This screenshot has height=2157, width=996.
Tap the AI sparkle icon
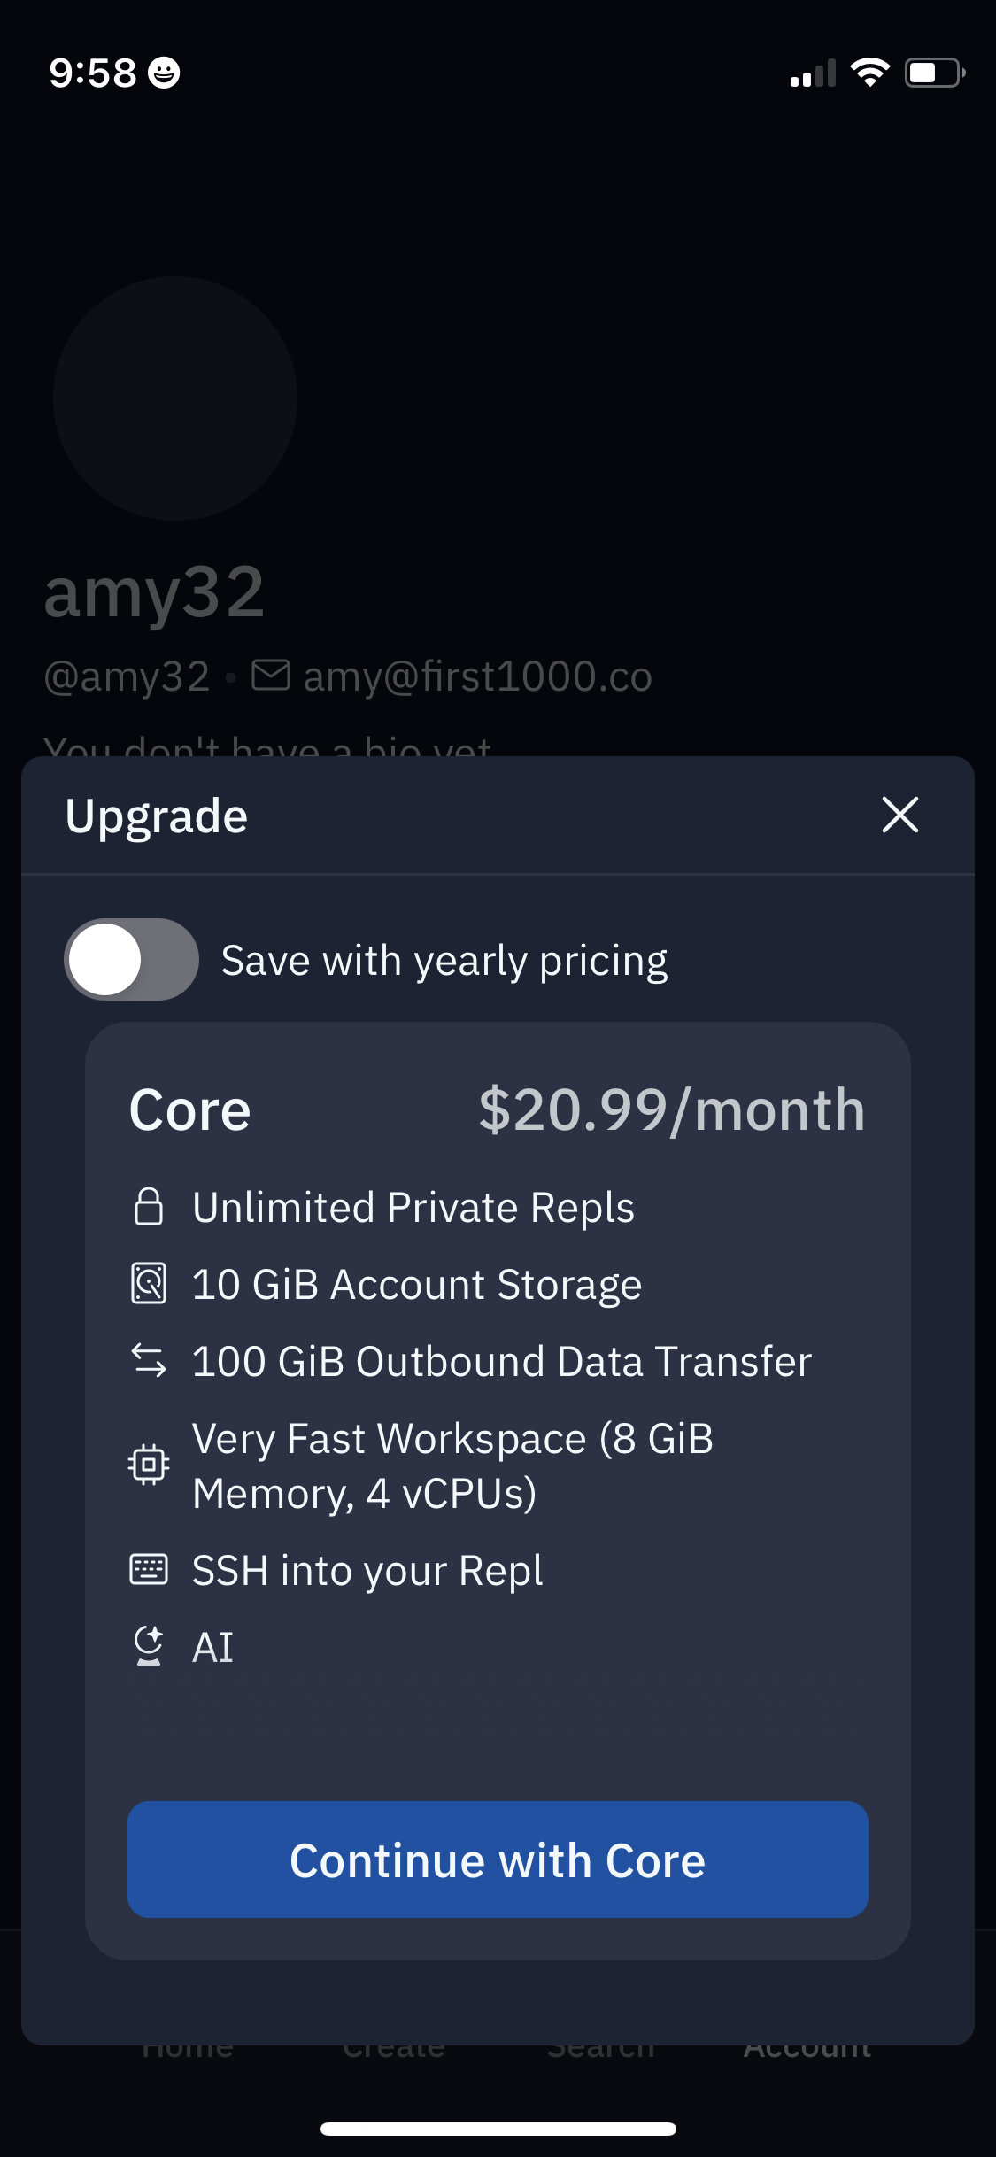point(149,1647)
